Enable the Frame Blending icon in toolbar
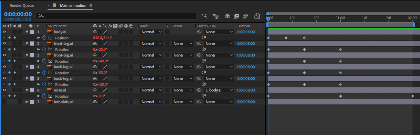This screenshot has height=135, width=420. click(236, 16)
